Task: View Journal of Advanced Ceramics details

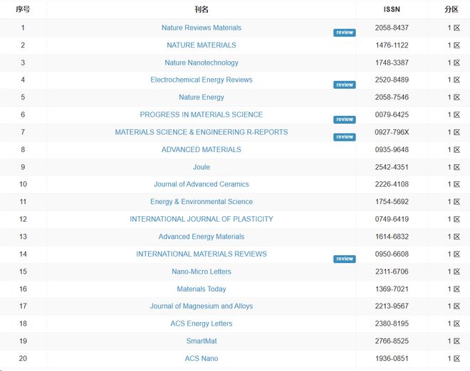Action: click(x=201, y=185)
